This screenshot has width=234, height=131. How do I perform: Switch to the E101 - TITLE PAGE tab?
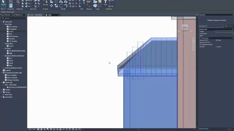[x=35, y=15]
